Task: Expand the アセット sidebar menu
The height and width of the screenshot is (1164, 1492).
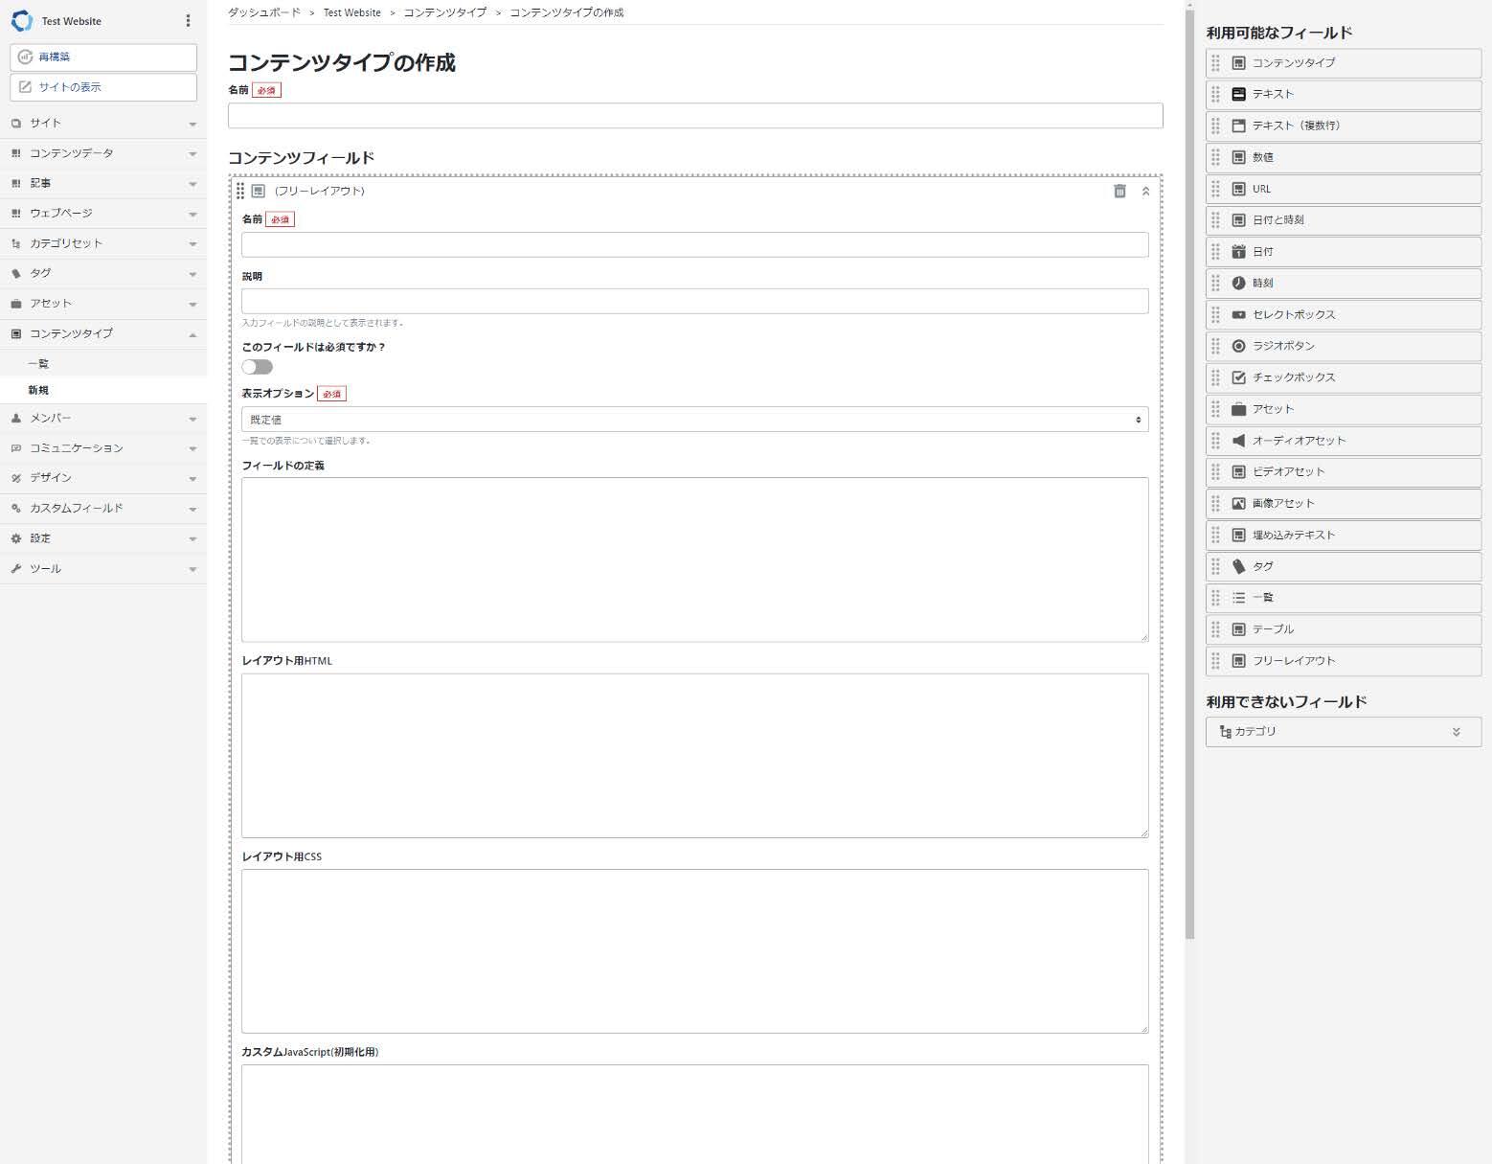Action: (x=103, y=304)
